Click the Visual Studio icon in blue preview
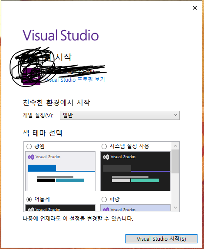 [x=106, y=209]
